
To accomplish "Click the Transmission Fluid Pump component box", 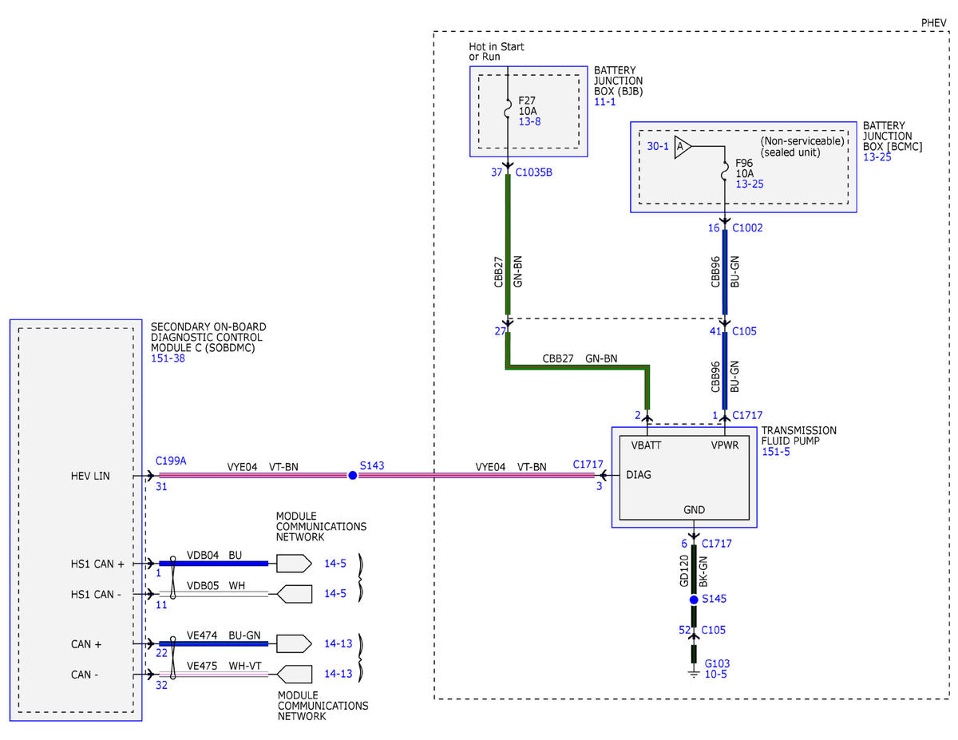I will [x=684, y=477].
